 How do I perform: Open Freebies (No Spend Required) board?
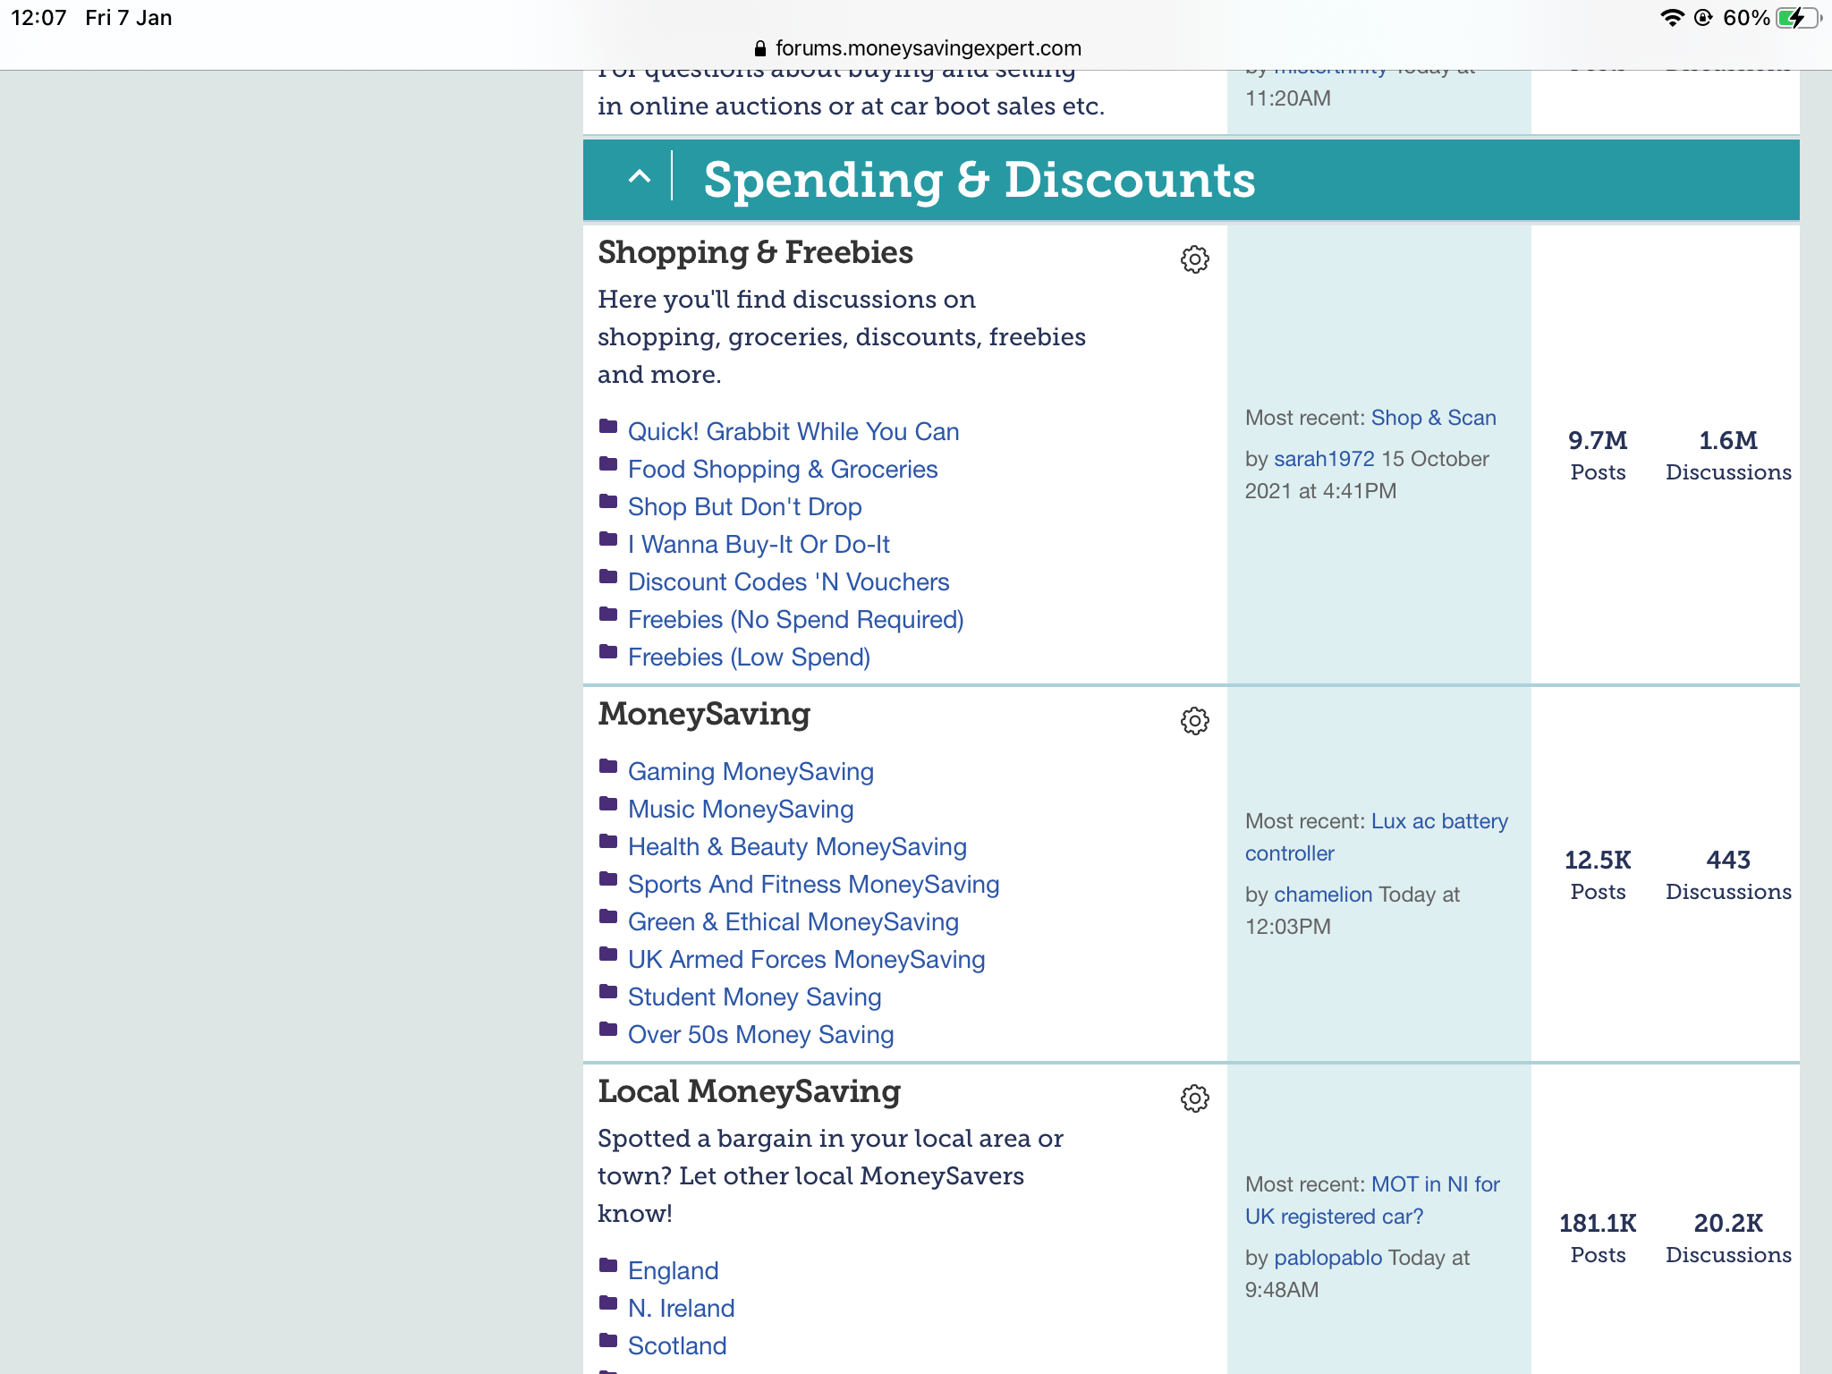point(795,620)
